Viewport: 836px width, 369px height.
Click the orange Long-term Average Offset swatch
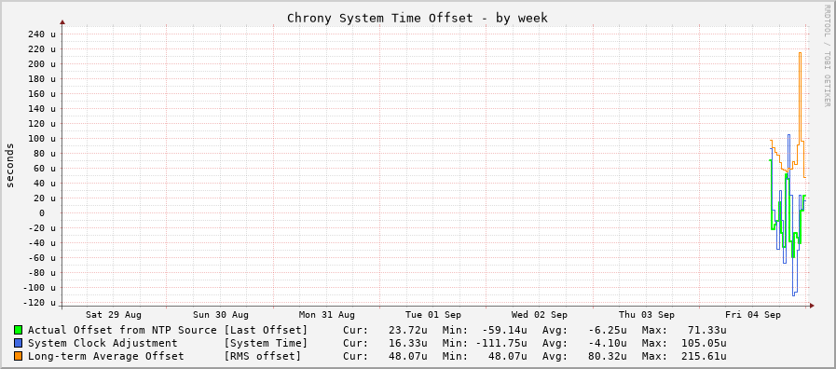point(19,356)
